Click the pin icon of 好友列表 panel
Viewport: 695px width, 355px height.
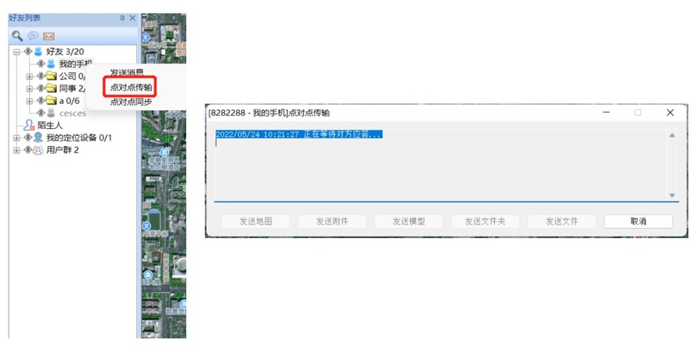coord(122,18)
